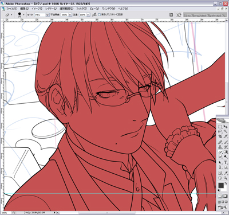The width and height of the screenshot is (229, 215).
Task: Select the Clone Stamp tool
Action: click(220, 147)
